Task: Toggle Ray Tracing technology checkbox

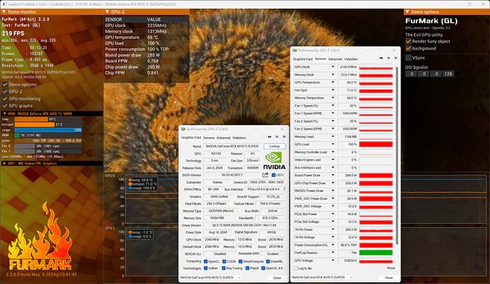Action: [223, 268]
